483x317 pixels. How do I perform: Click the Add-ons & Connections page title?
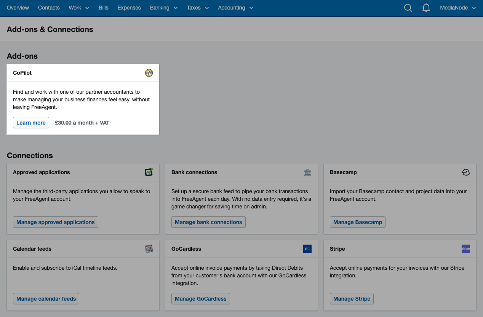50,29
